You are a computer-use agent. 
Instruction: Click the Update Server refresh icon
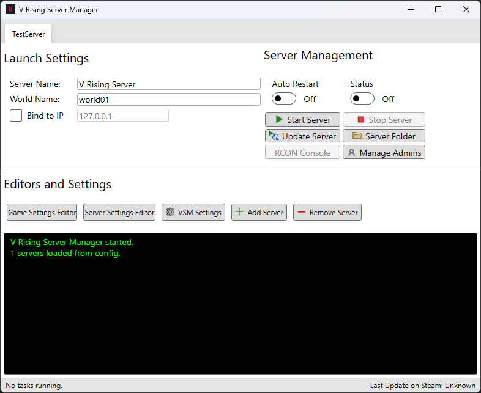point(274,136)
